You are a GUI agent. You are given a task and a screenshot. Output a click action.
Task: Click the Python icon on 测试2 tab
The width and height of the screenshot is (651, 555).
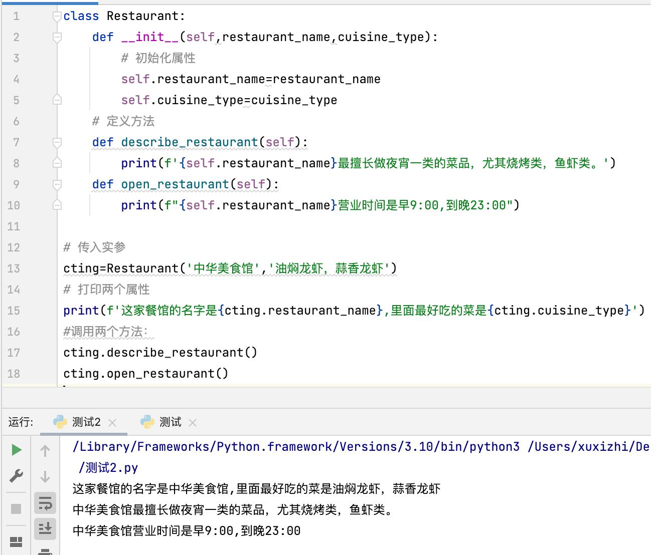[x=60, y=422]
